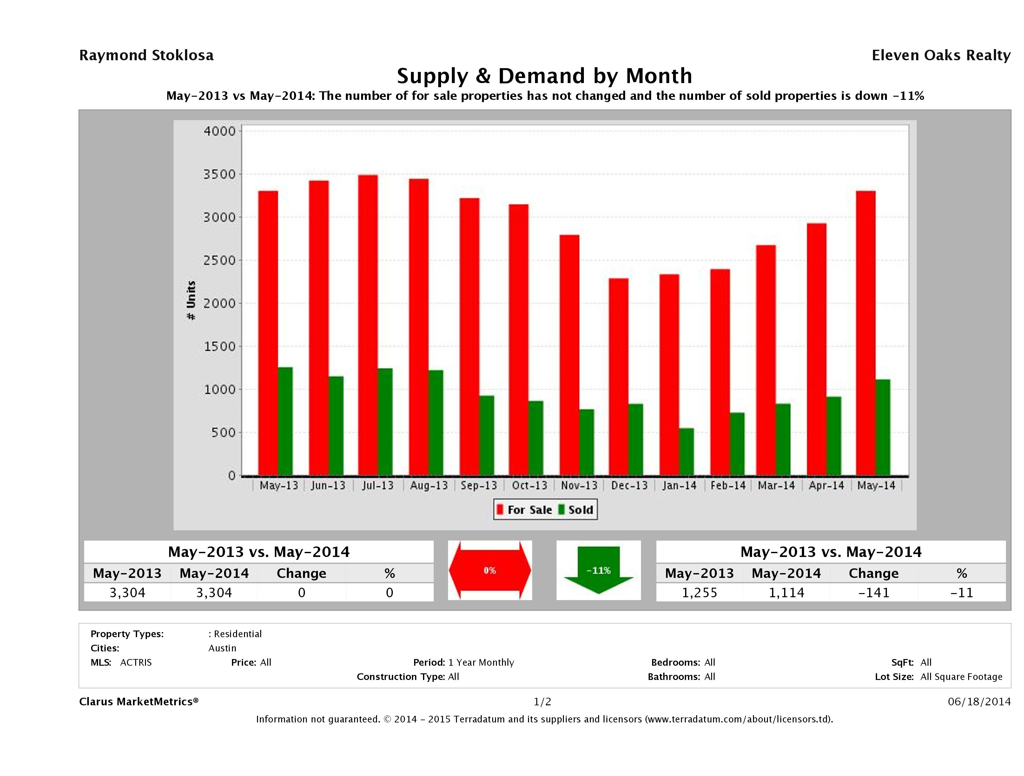Image resolution: width=1024 pixels, height=776 pixels.
Task: Click the 1,255 May-2013 sold value
Action: (699, 592)
